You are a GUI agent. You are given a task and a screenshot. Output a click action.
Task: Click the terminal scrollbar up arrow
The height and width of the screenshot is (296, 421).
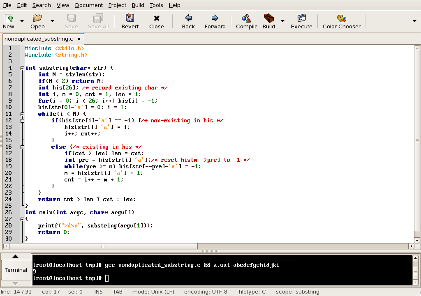click(416, 258)
